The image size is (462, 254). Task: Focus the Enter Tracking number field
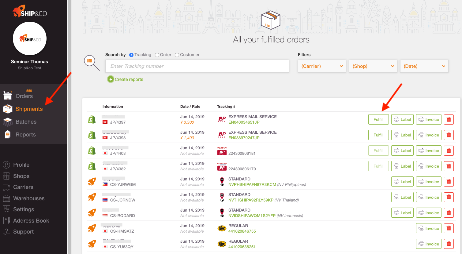pos(197,66)
